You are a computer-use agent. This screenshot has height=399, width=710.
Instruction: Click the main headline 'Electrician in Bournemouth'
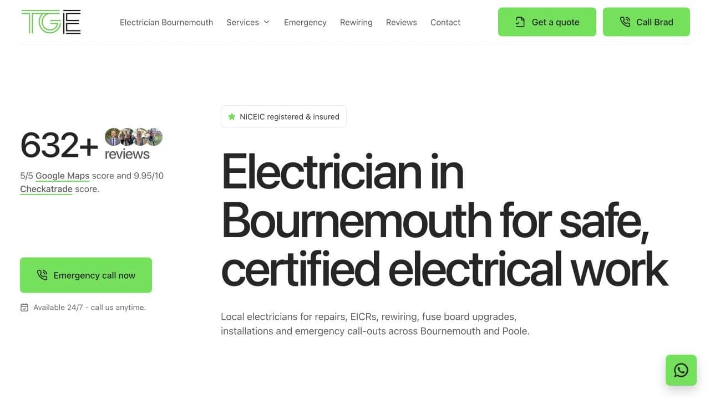[x=445, y=219]
